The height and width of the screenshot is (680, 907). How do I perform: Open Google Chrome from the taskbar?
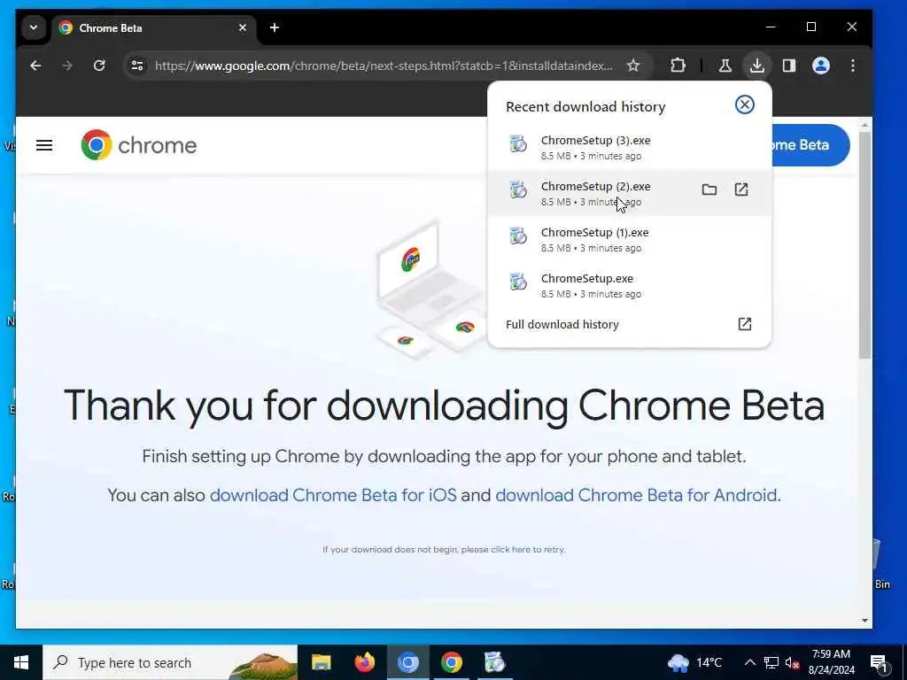click(451, 662)
